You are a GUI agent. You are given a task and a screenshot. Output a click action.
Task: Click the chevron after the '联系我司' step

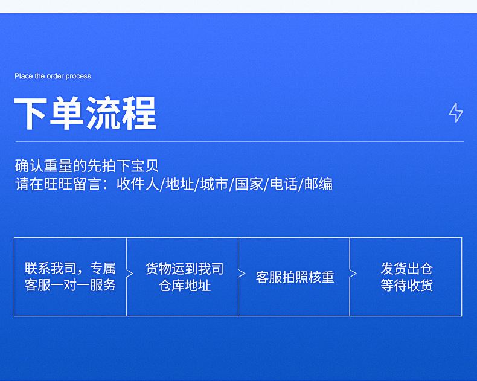click(x=130, y=274)
